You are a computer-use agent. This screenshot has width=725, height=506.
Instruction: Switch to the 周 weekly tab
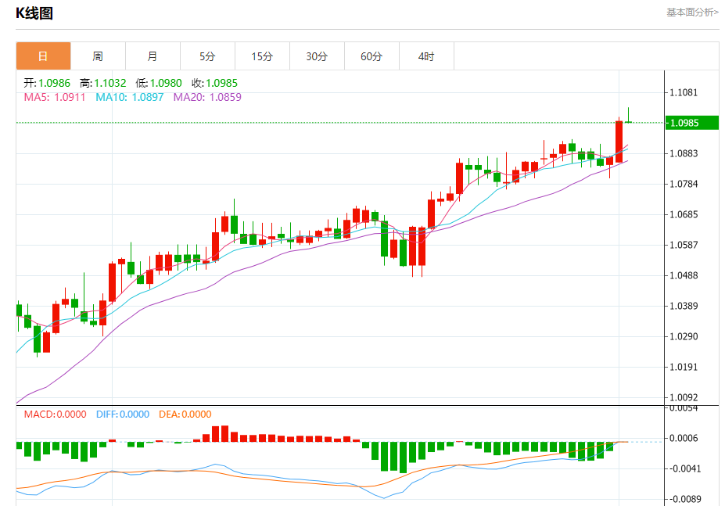coord(98,56)
